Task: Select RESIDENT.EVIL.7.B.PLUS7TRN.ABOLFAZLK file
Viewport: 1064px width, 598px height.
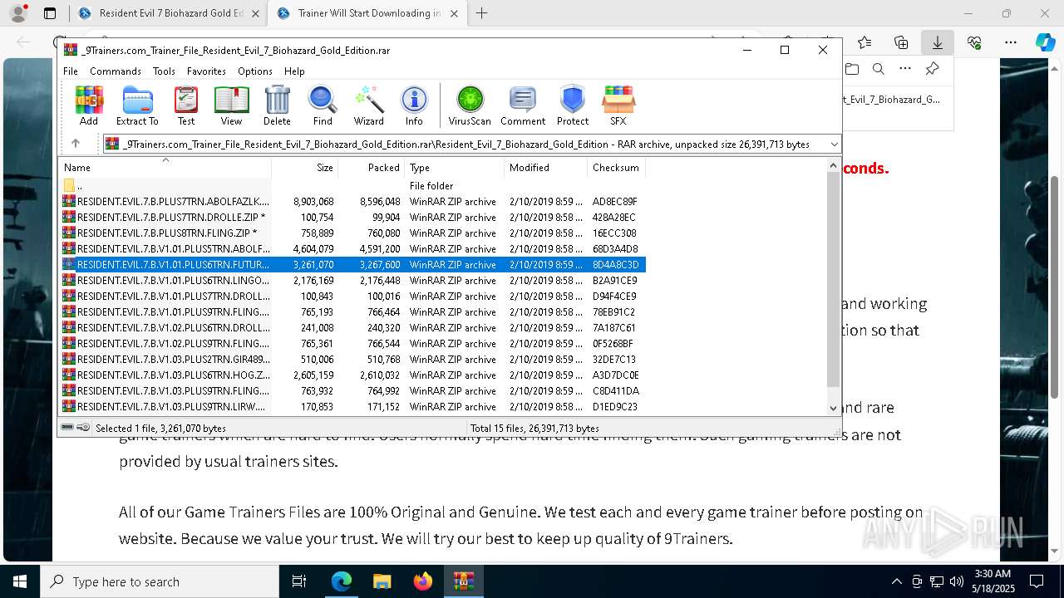Action: pos(352,202)
